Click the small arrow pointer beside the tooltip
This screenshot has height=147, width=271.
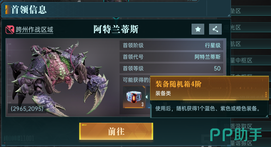146,97
